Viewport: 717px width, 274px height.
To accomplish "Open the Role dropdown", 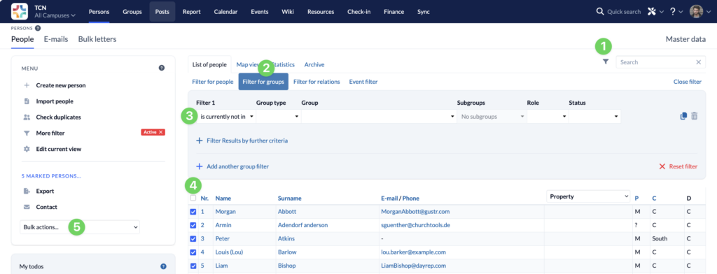I will (548, 117).
